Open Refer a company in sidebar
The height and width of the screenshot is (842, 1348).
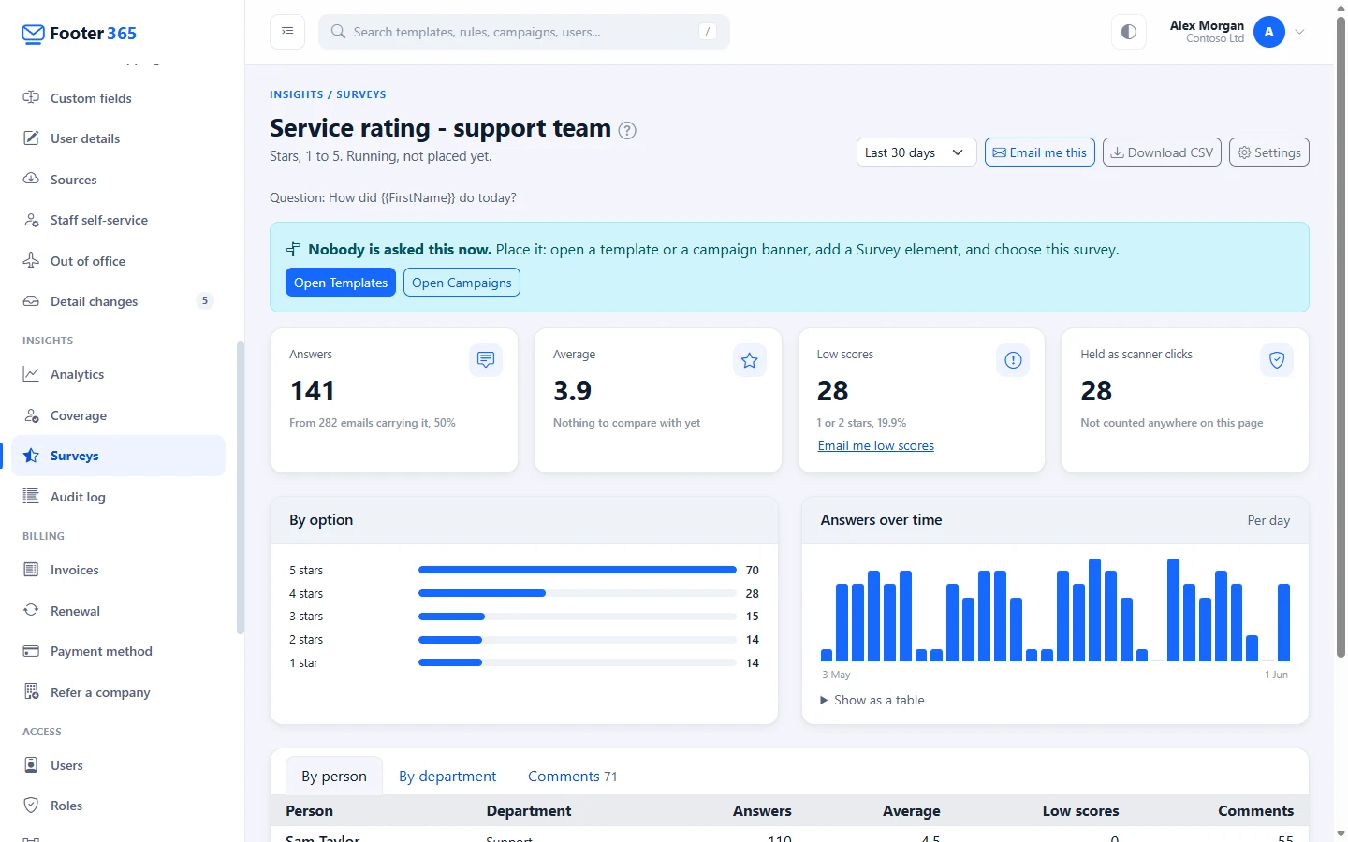[118, 692]
